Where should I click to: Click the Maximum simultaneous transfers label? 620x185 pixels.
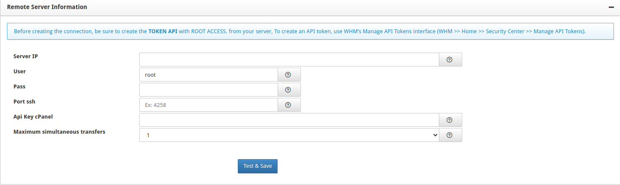coord(59,132)
